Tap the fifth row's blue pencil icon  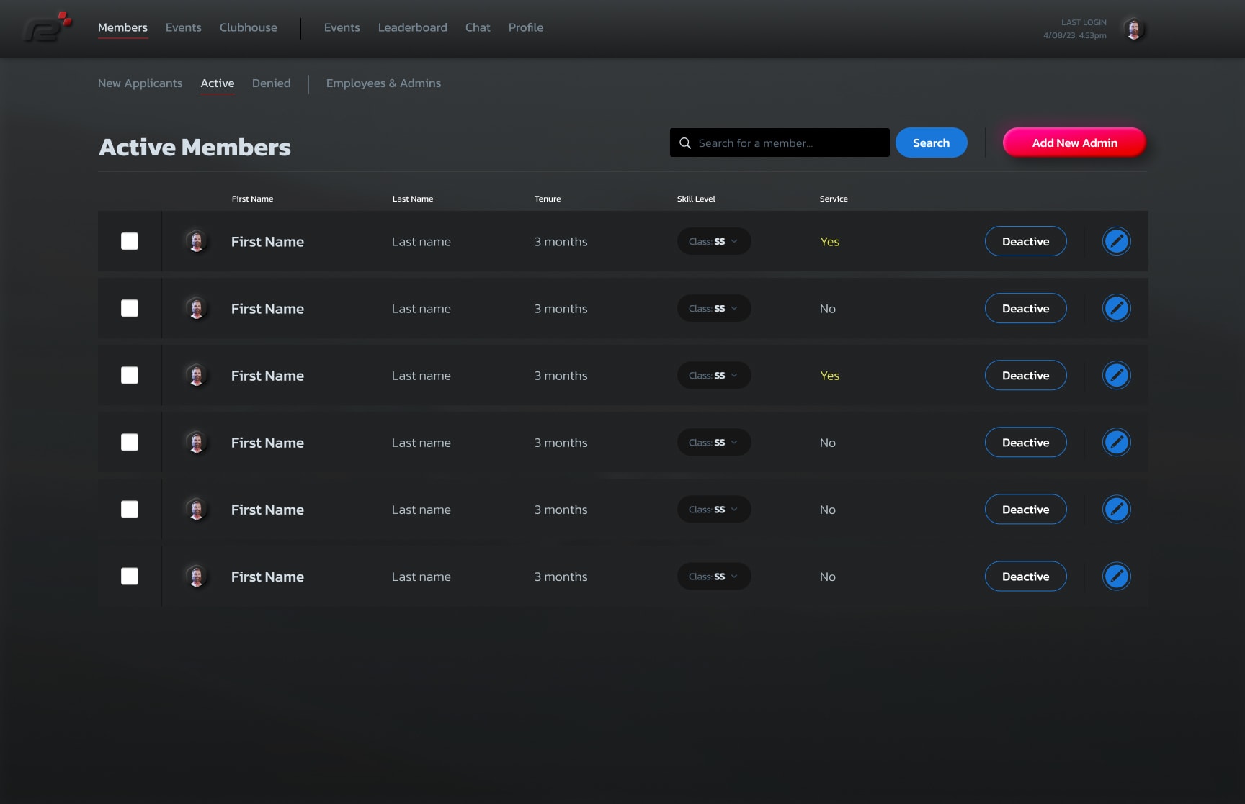coord(1117,509)
